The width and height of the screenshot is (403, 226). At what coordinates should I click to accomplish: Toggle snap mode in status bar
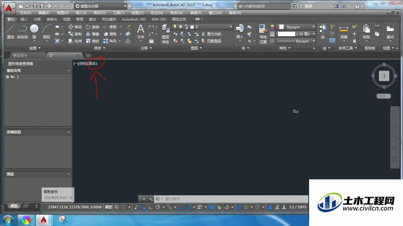tap(124, 207)
